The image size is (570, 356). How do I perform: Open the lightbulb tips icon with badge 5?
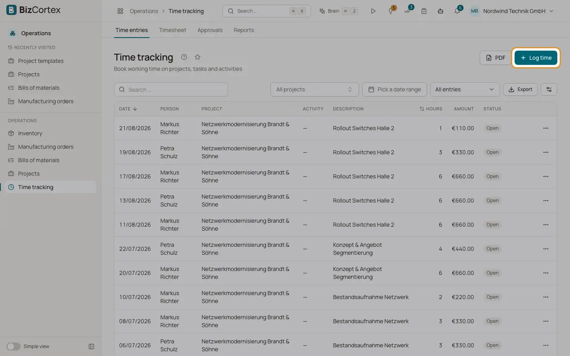(391, 11)
